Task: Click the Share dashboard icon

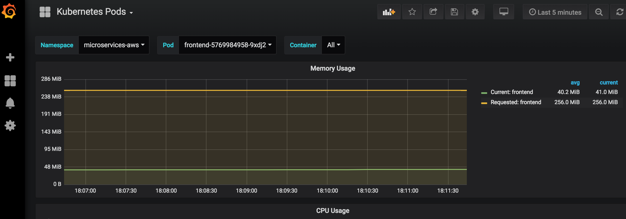Action: pos(433,12)
